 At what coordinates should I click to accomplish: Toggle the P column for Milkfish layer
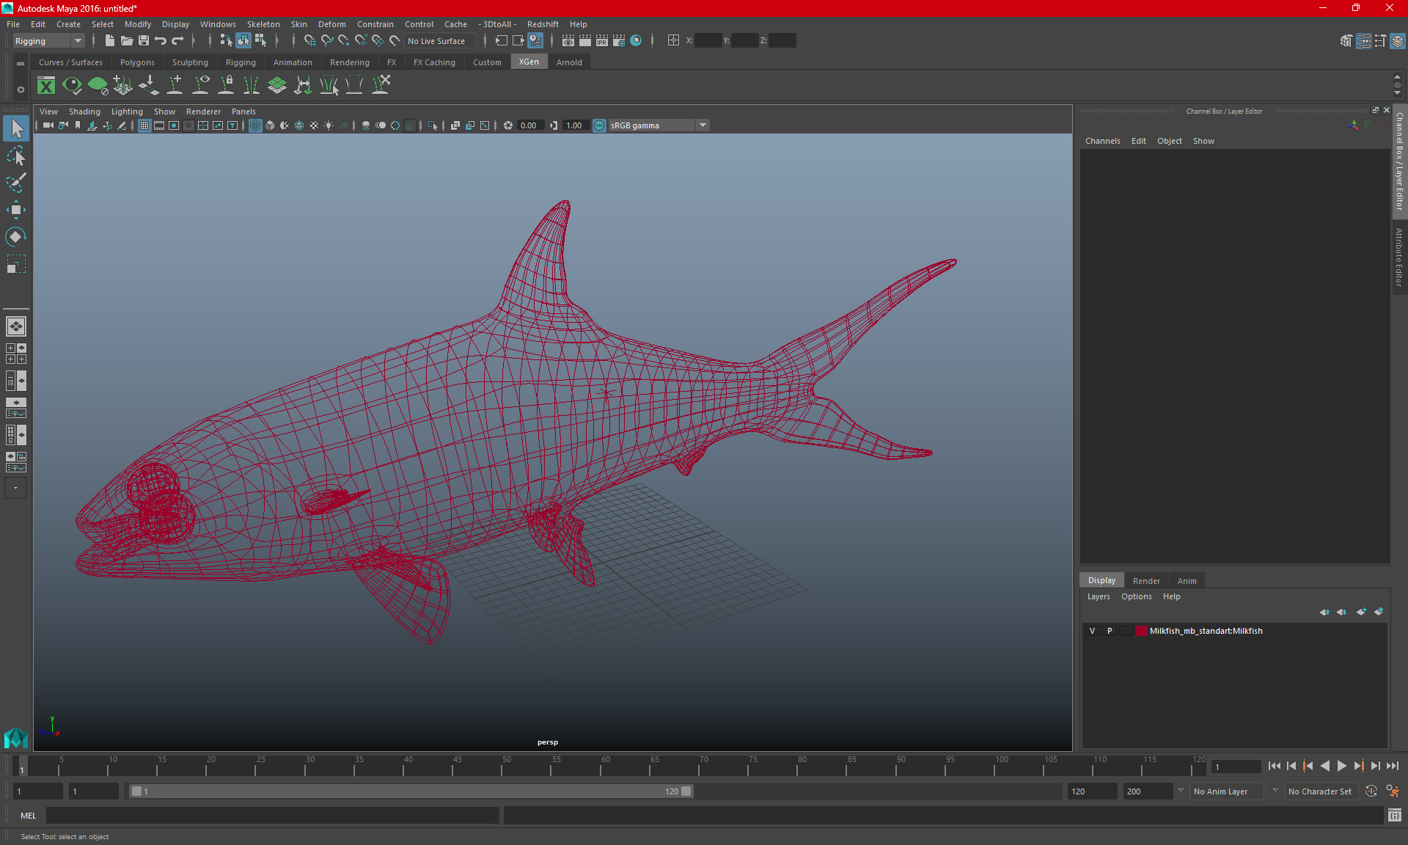pos(1110,630)
